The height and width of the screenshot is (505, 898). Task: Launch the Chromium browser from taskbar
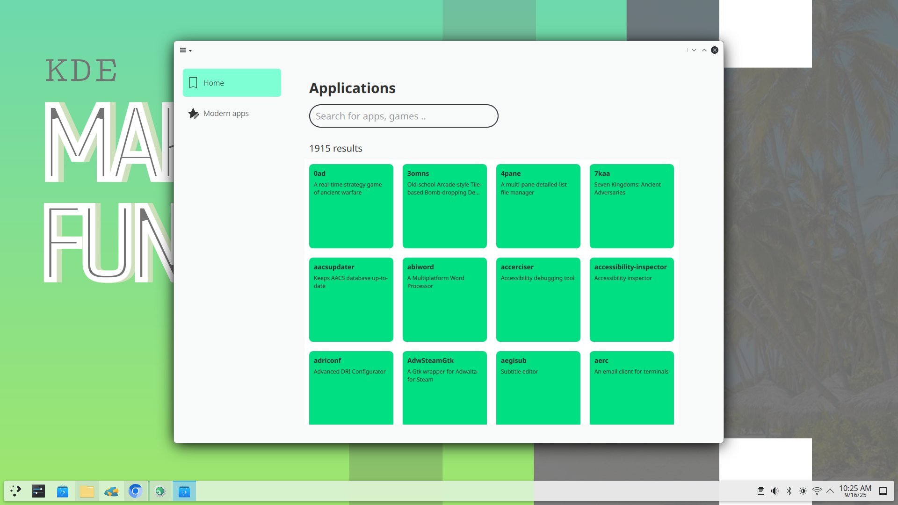[136, 491]
